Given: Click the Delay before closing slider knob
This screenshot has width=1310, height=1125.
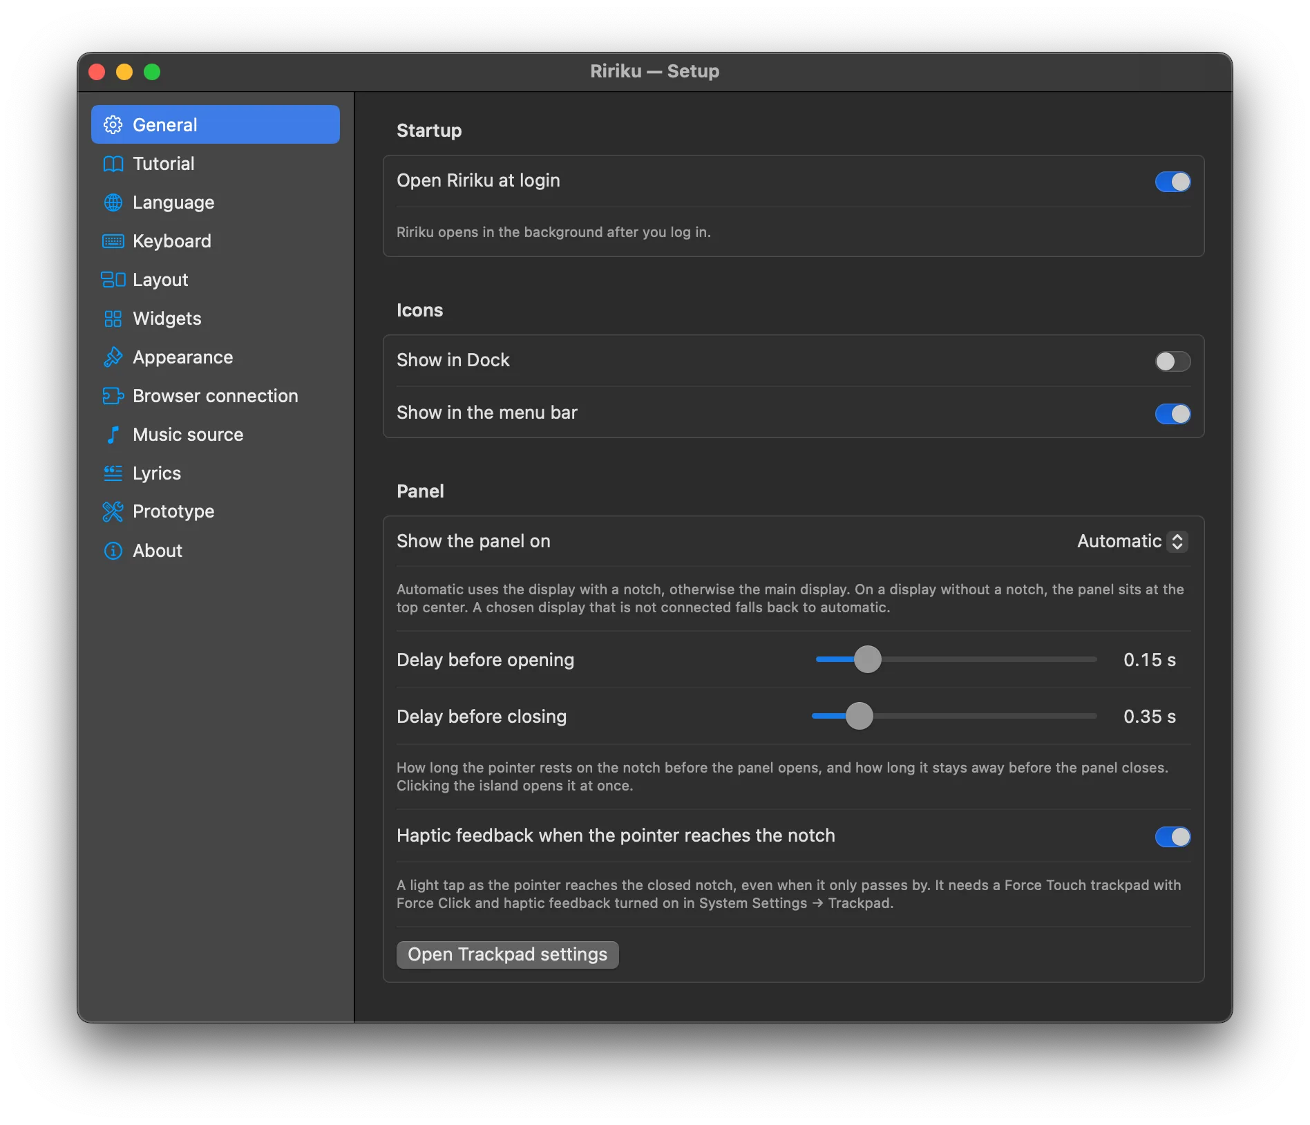Looking at the screenshot, I should click(x=860, y=716).
